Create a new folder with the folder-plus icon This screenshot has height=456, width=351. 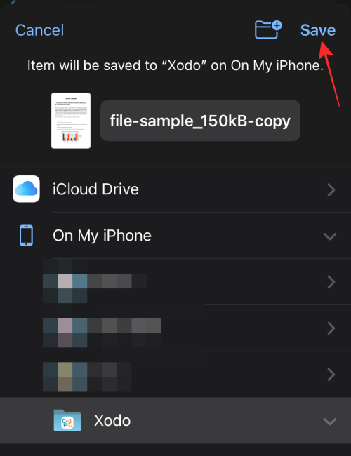tap(267, 29)
